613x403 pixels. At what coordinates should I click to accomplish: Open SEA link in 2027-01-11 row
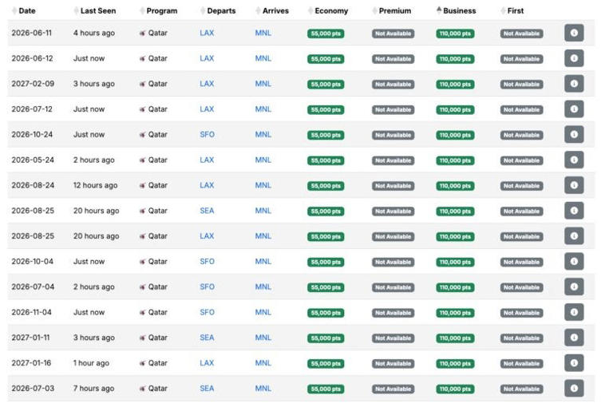(x=207, y=338)
